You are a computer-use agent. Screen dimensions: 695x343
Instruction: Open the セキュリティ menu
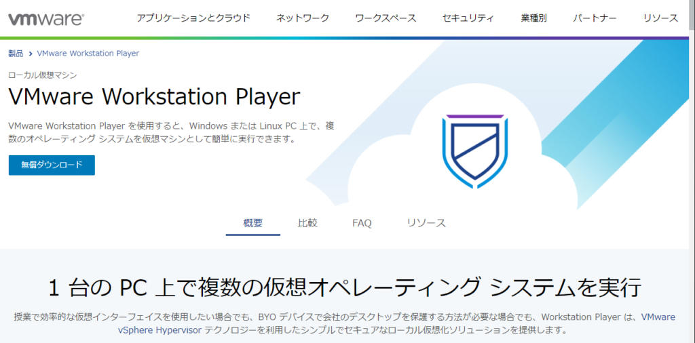tap(468, 18)
